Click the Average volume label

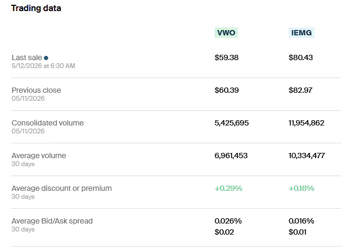[39, 156]
